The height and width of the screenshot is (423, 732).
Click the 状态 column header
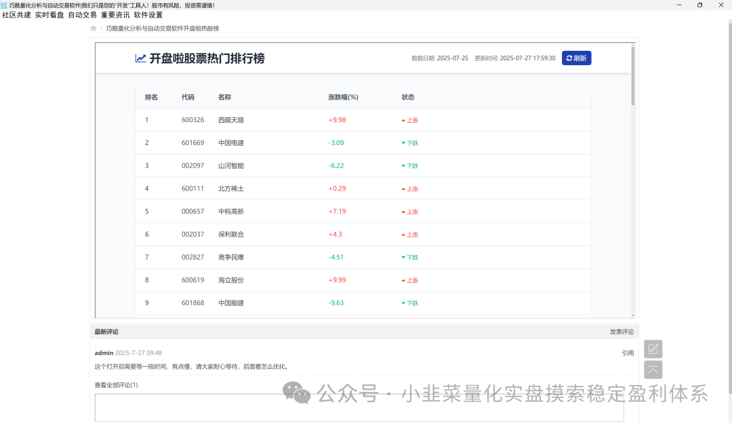[x=408, y=97]
